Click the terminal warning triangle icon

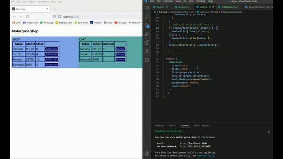[x=269, y=132]
